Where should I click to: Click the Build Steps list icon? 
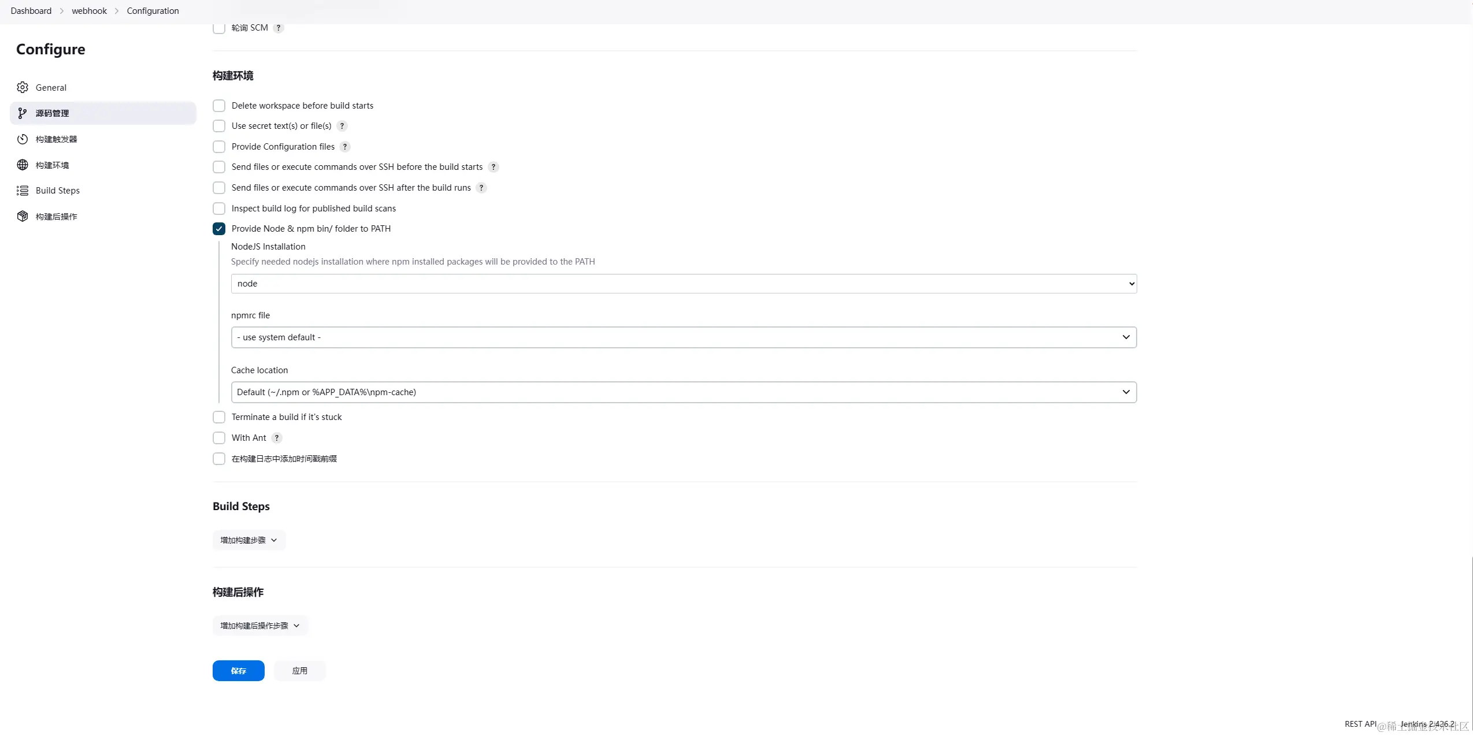pos(23,191)
